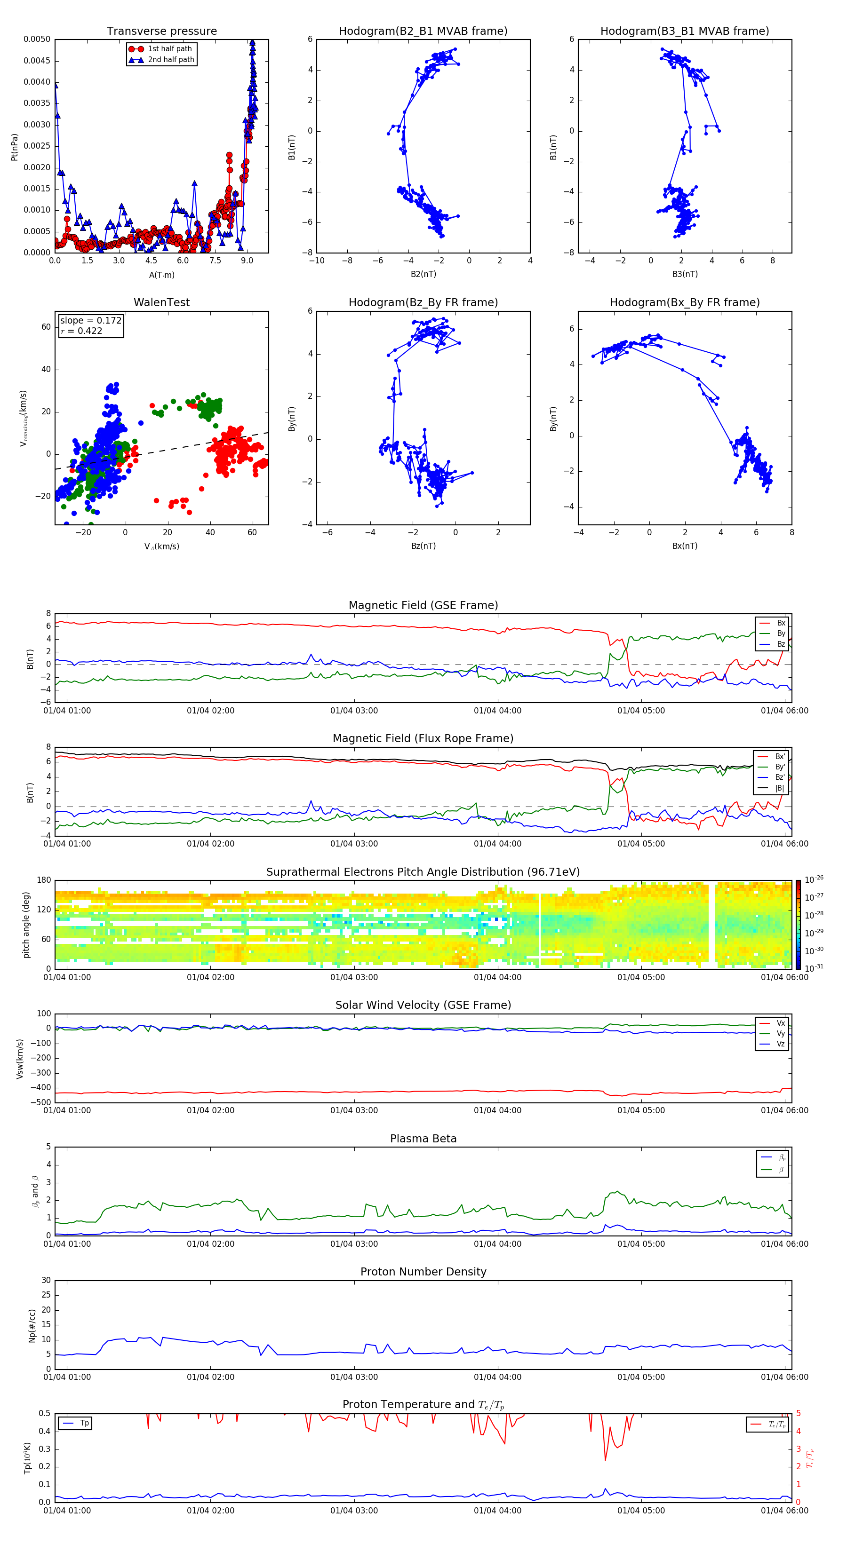
Task: Click the 'B3(nT)' x-axis label
Action: tap(685, 274)
